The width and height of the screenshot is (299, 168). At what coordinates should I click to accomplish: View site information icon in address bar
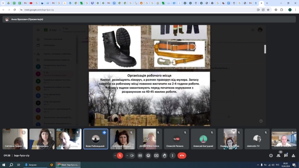tap(21, 10)
